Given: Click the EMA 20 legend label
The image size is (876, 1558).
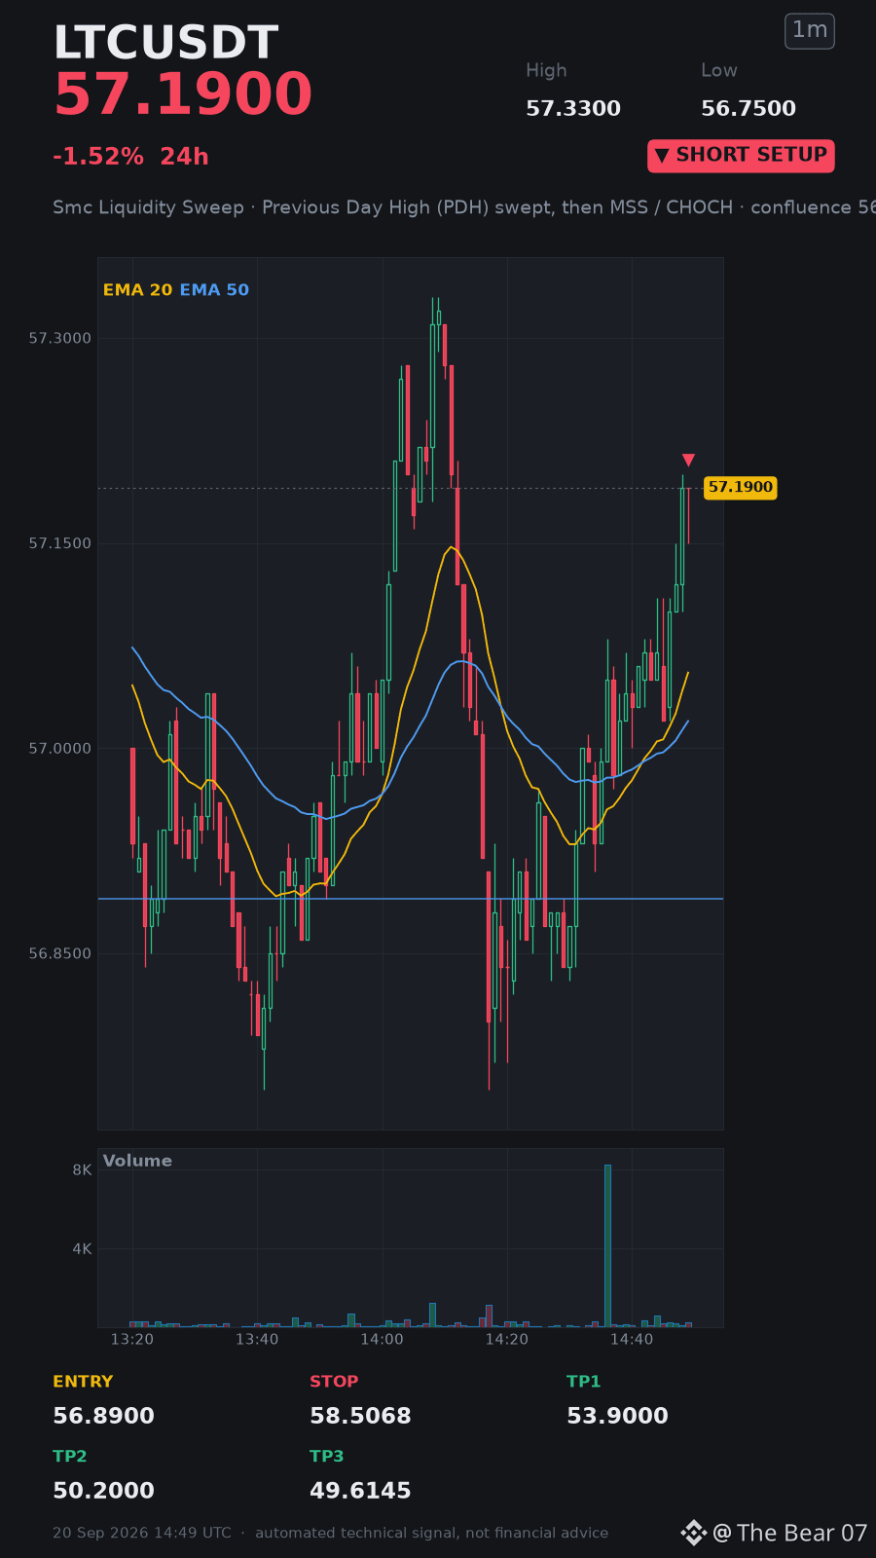Looking at the screenshot, I should (137, 290).
